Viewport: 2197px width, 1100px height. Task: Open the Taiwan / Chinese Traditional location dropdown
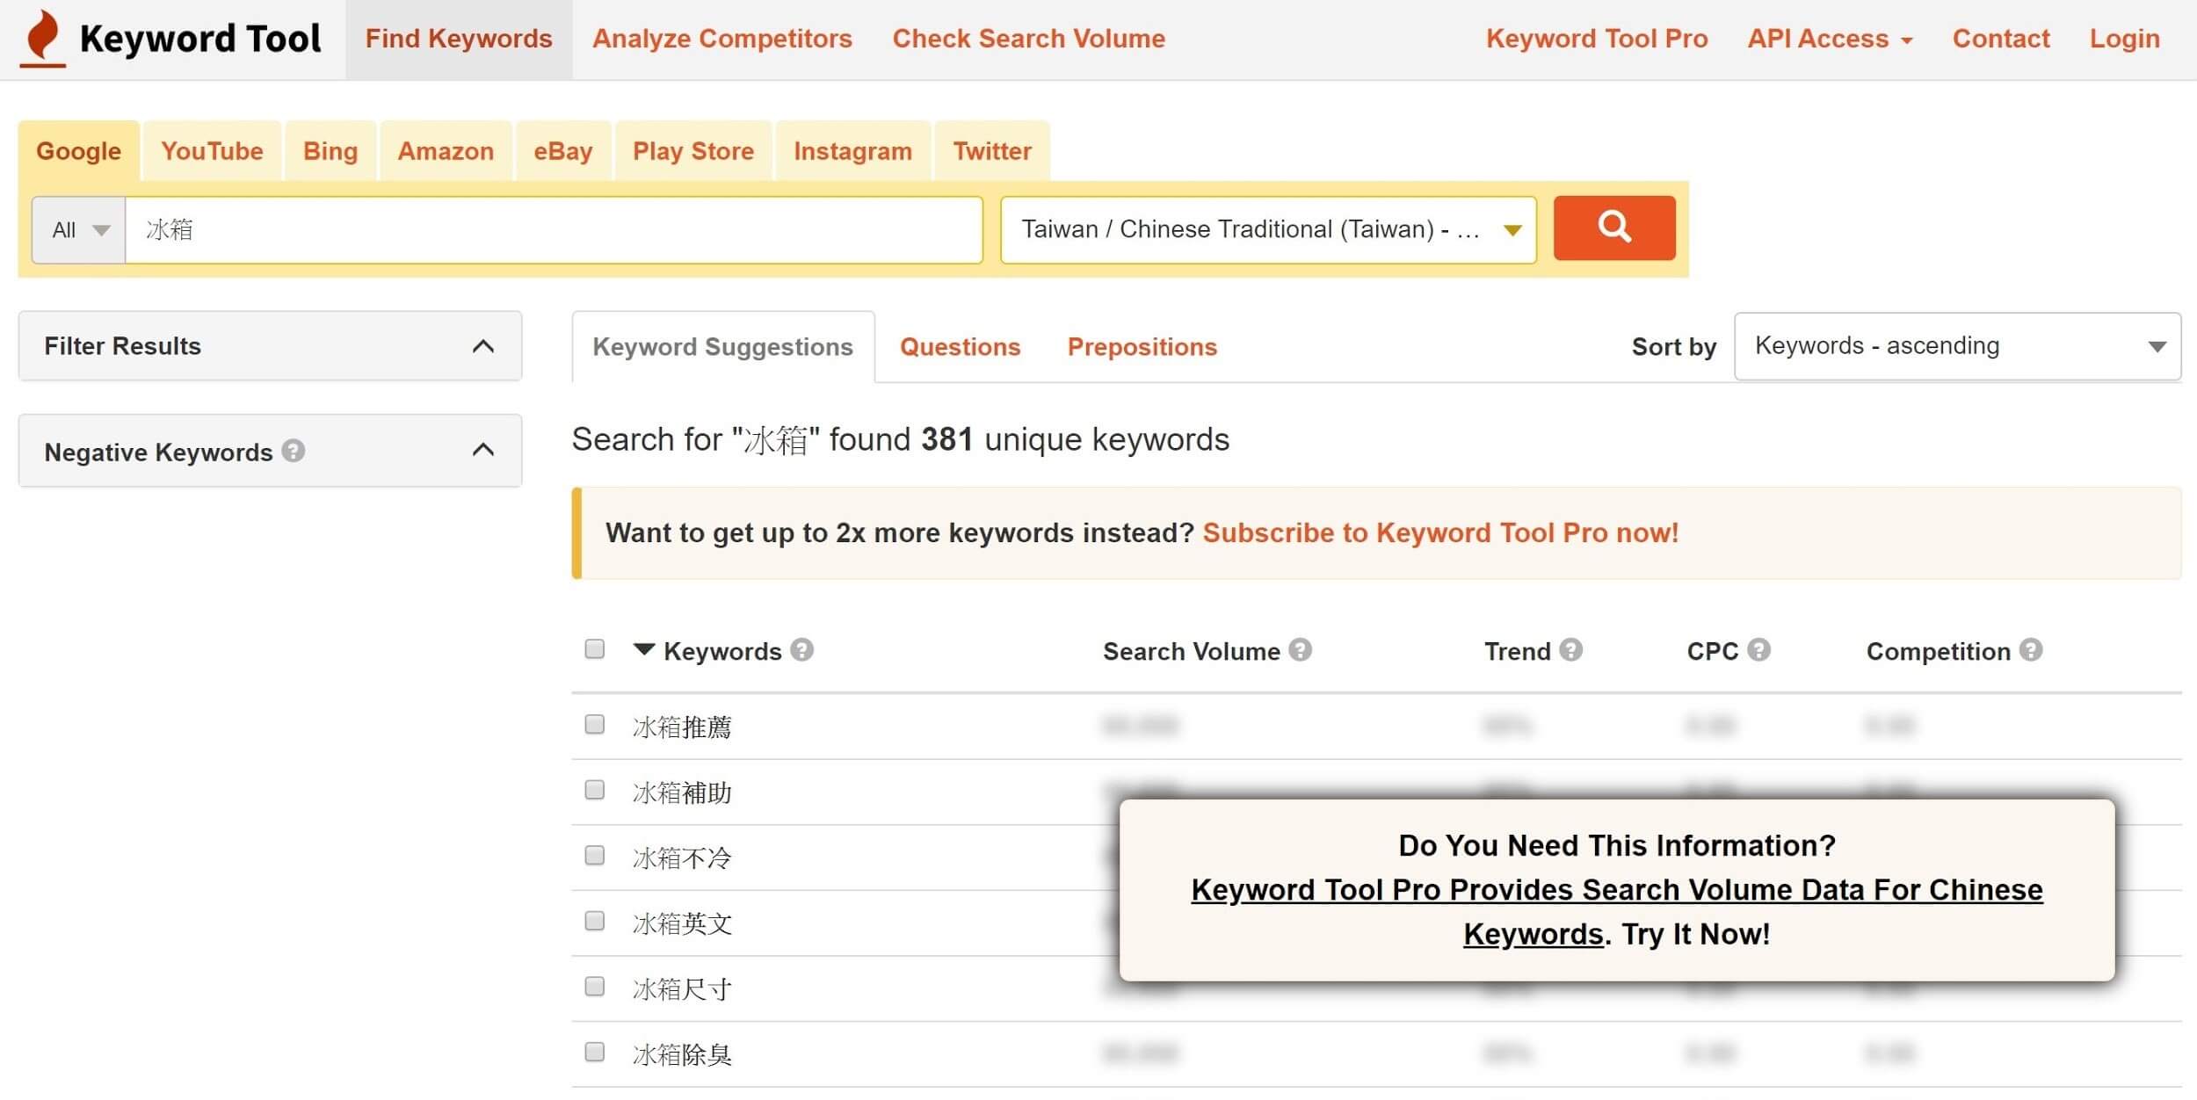1268,230
